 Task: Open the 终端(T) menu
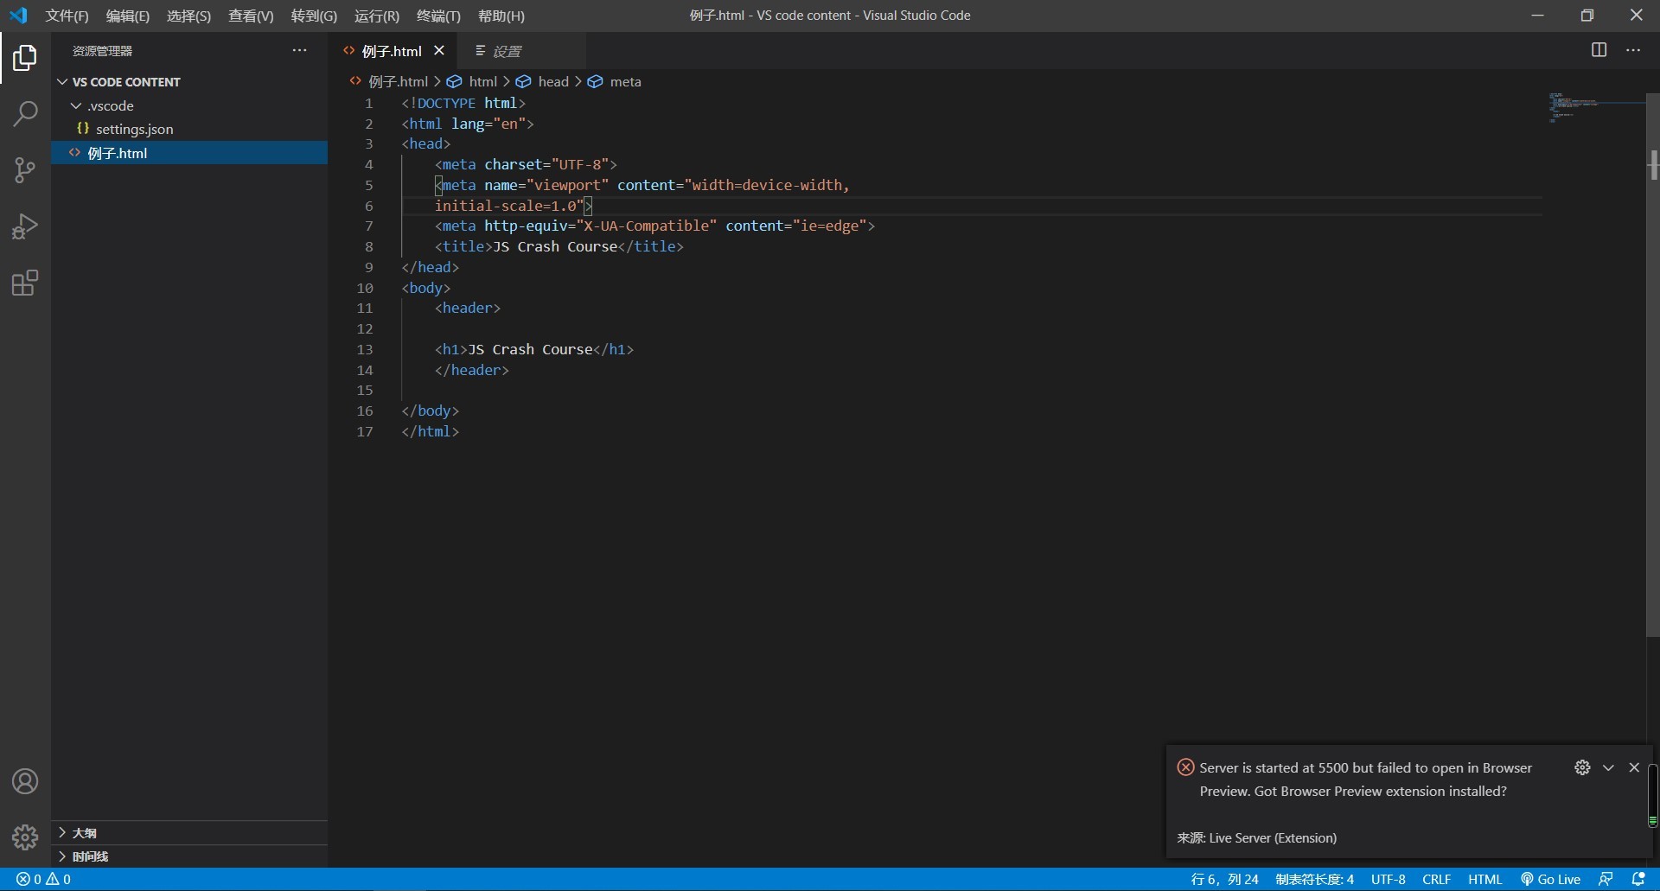[438, 16]
